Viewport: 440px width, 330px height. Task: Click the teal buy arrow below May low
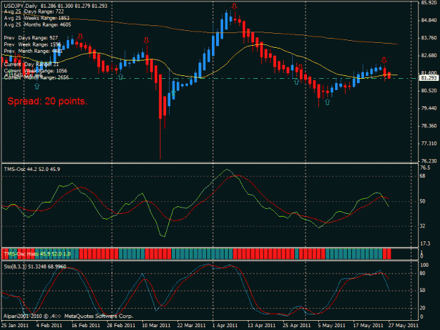pyautogui.click(x=327, y=102)
